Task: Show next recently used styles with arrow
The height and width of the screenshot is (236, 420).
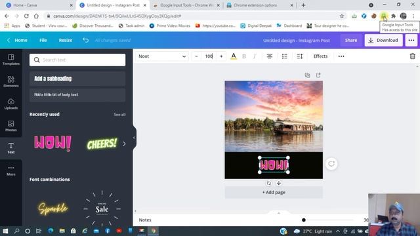Action: pyautogui.click(x=124, y=144)
